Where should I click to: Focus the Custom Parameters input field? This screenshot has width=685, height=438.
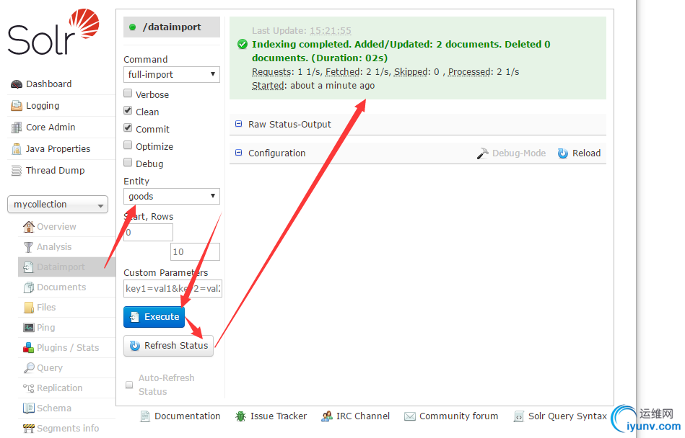(x=173, y=288)
